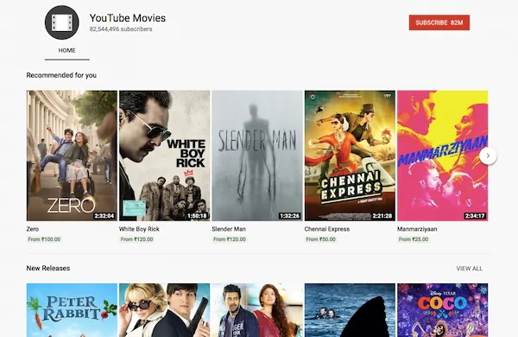The image size is (518, 337).
Task: Open the HOME tab
Action: click(67, 51)
